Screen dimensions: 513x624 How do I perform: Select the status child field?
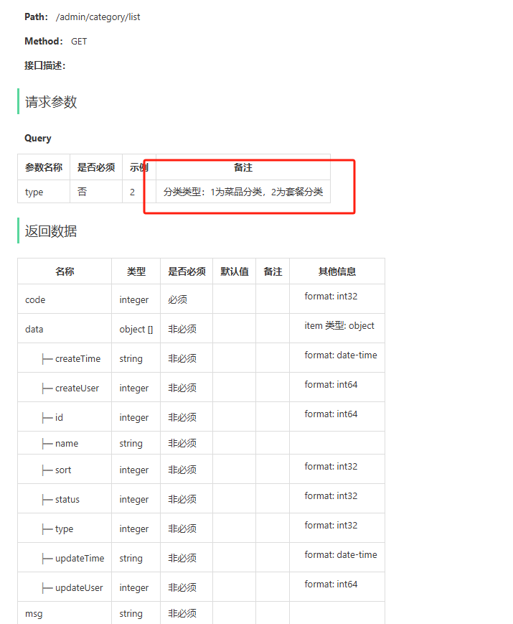pos(67,500)
